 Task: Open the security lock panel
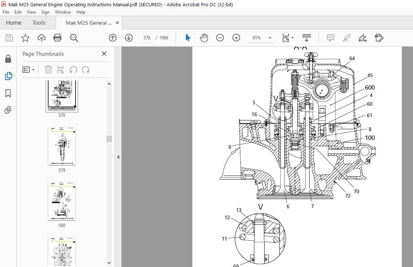[8, 59]
